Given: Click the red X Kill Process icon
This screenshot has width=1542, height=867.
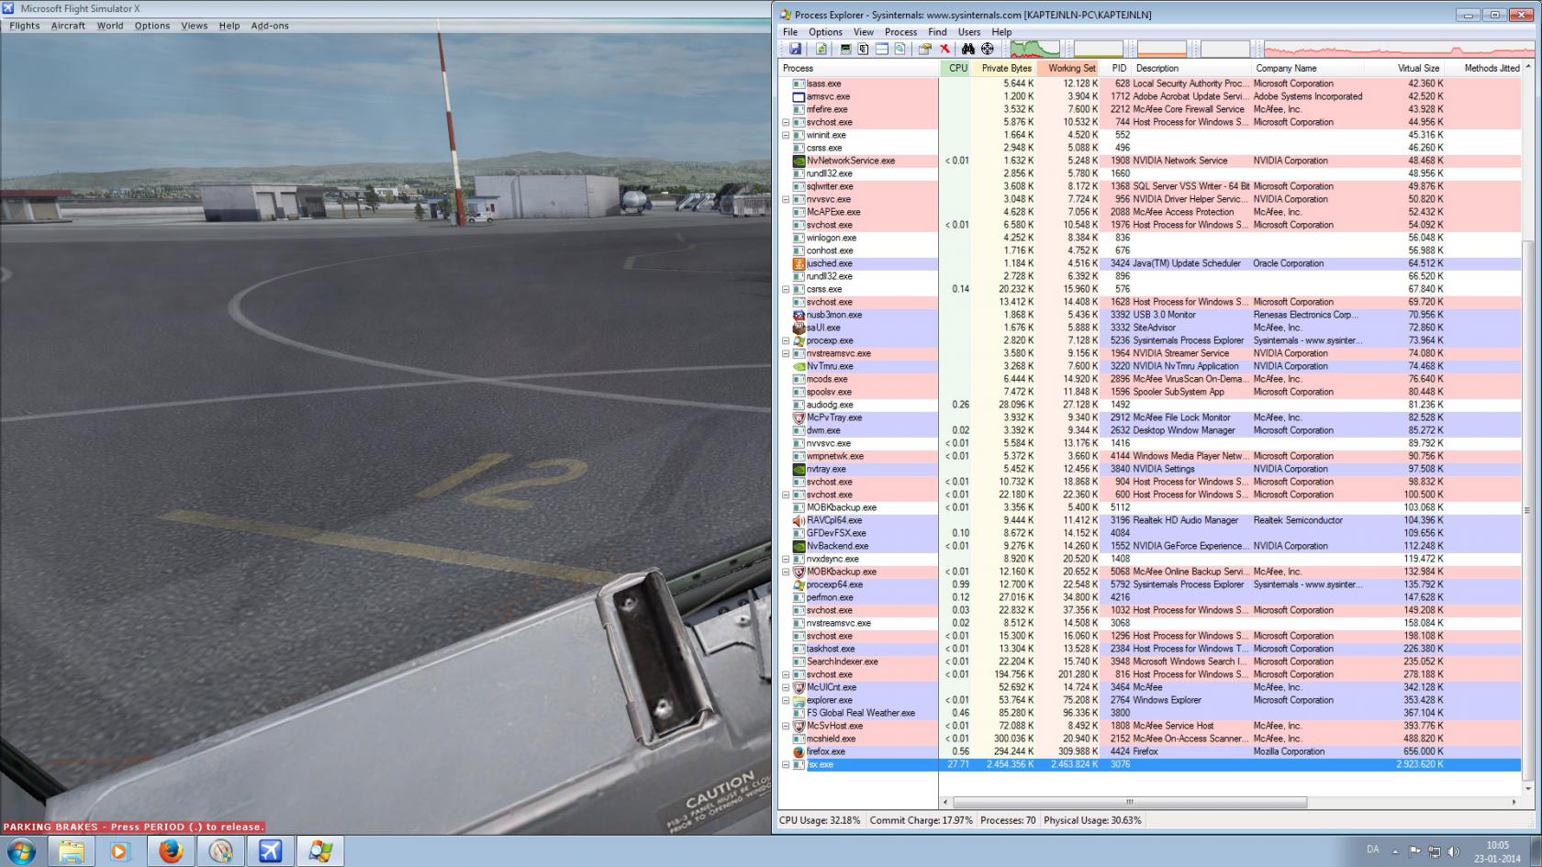Looking at the screenshot, I should pyautogui.click(x=944, y=49).
